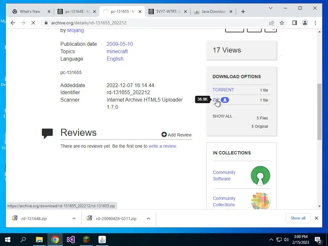Viewport: 328px width, 246px height.
Task: Click Add Review
Action: click(176, 135)
